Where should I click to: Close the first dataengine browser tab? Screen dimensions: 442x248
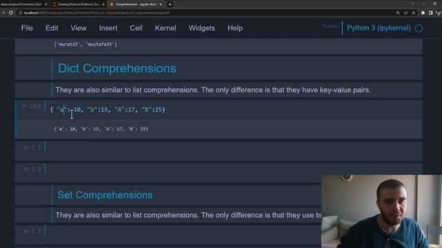pos(46,4)
